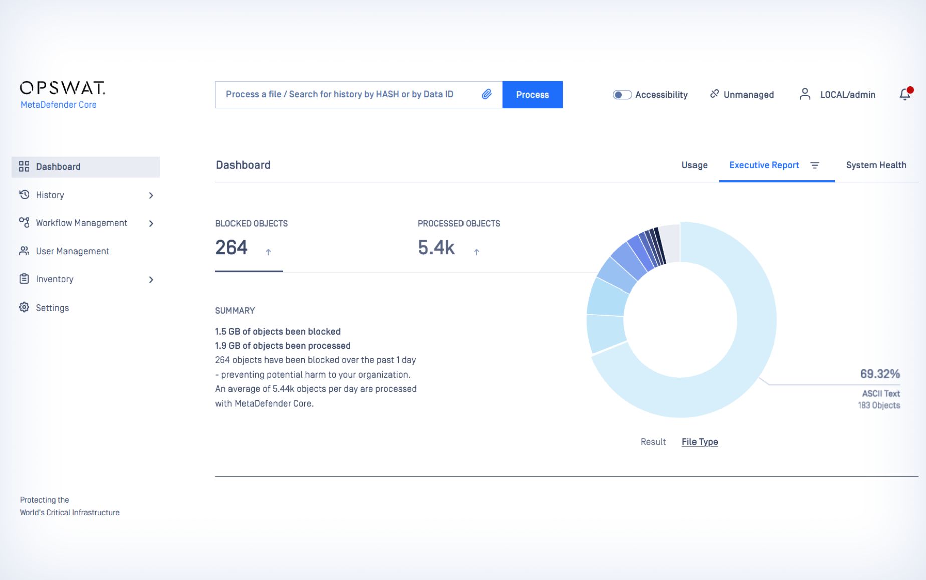Click the OPSWAT MetaDefender Core logo
The height and width of the screenshot is (580, 926).
tap(62, 94)
